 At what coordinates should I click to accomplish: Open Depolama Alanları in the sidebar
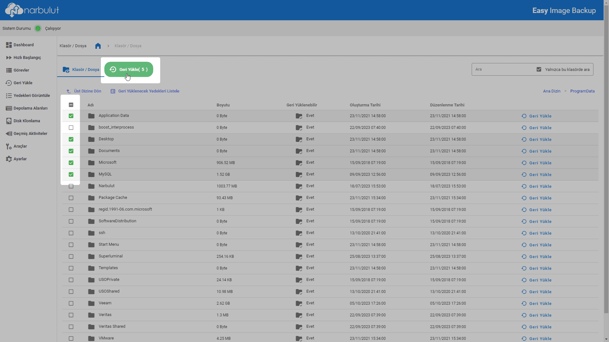(x=30, y=108)
